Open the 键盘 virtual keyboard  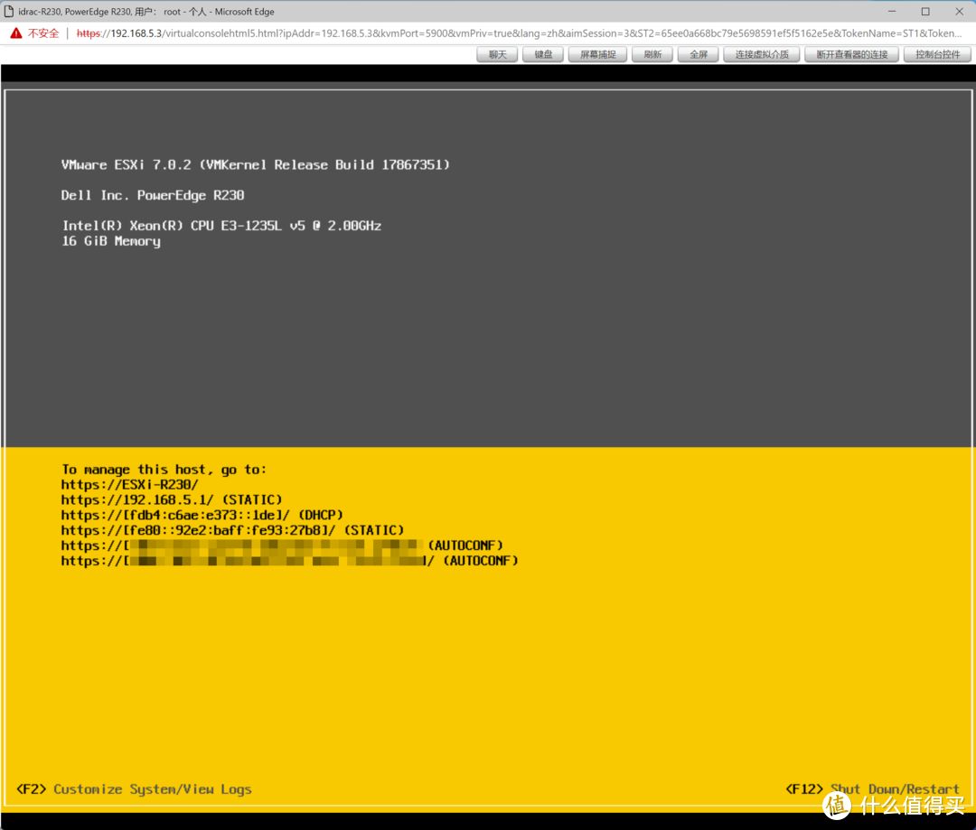(543, 55)
